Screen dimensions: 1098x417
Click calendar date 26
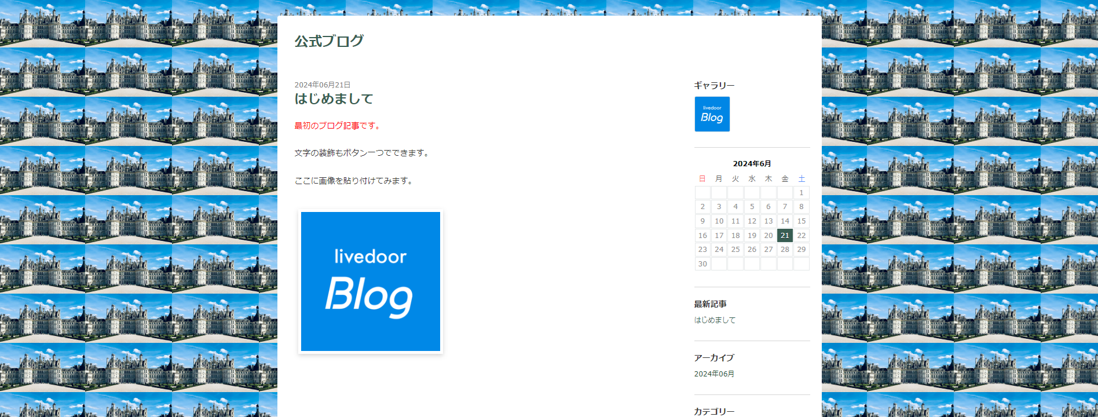point(752,249)
